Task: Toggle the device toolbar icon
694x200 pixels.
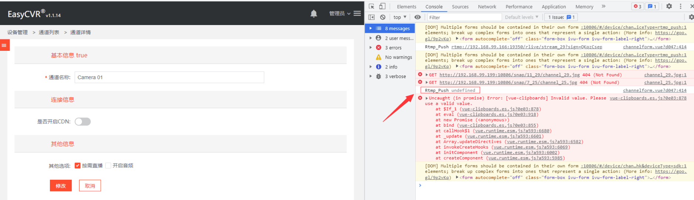Action: coord(382,6)
